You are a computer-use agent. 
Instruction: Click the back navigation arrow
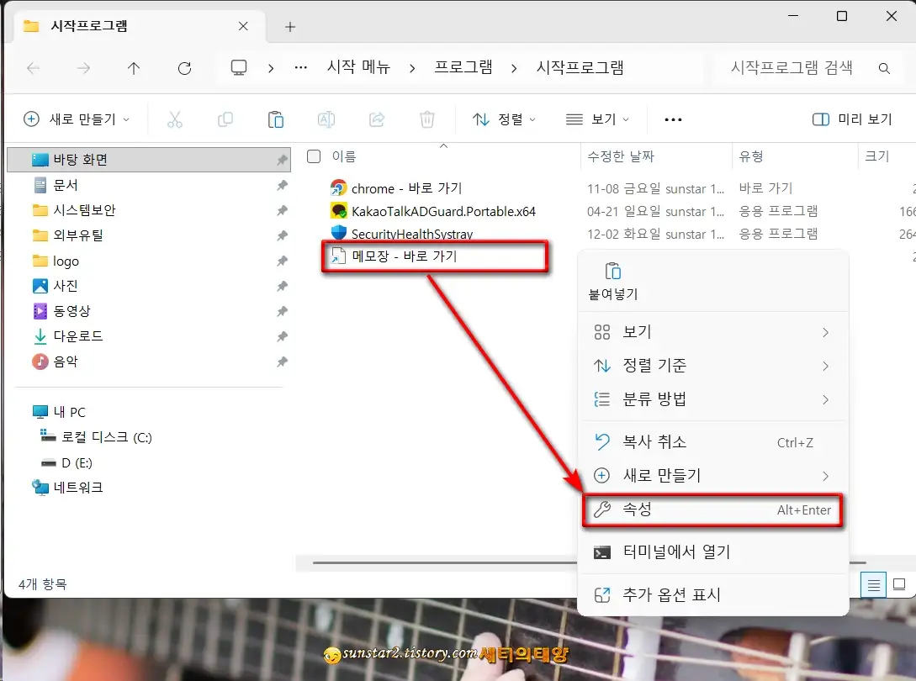(33, 68)
